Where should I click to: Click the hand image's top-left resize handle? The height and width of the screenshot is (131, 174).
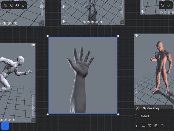pyautogui.click(x=48, y=36)
